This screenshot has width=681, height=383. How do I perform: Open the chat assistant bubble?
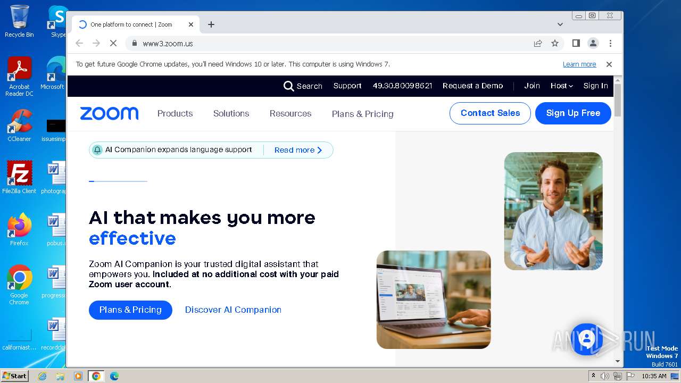[586, 339]
